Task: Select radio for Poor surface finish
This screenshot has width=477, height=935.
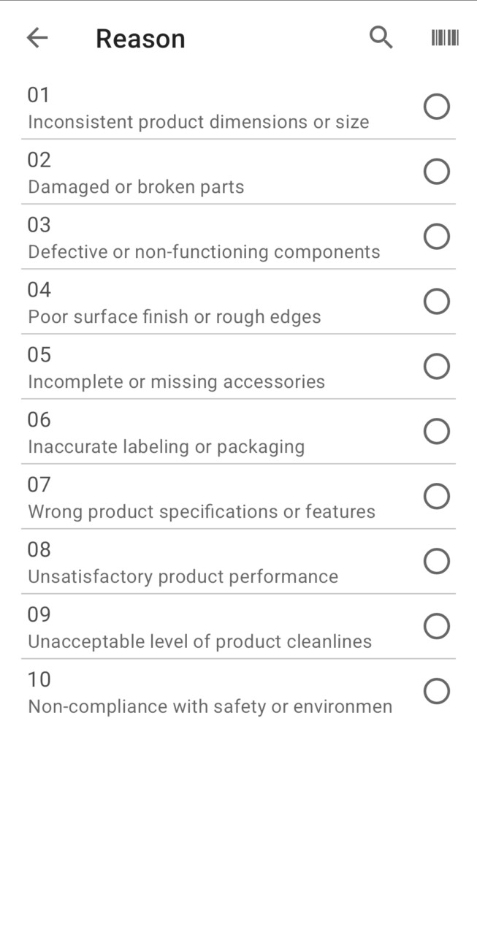Action: [x=436, y=302]
